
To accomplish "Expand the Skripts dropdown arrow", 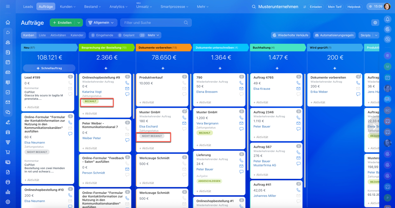I will click(x=376, y=35).
